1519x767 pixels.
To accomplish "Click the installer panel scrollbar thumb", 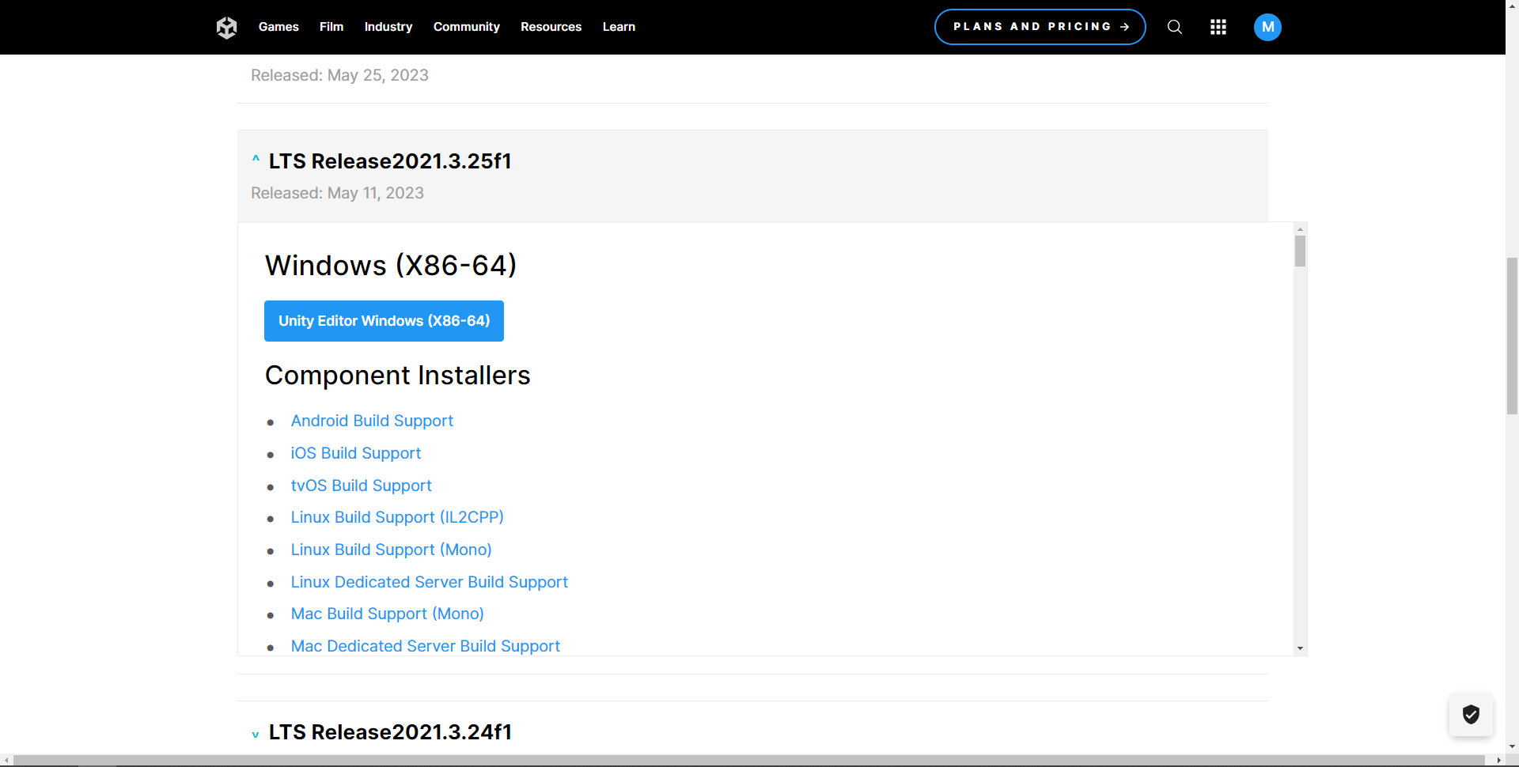I will coord(1300,251).
